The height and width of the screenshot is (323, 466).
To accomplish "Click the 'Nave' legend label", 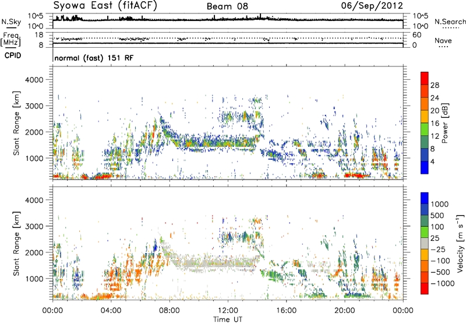I will click(x=443, y=41).
